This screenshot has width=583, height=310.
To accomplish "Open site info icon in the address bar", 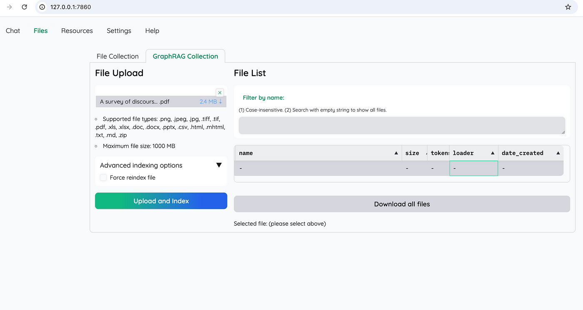I will tap(41, 7).
